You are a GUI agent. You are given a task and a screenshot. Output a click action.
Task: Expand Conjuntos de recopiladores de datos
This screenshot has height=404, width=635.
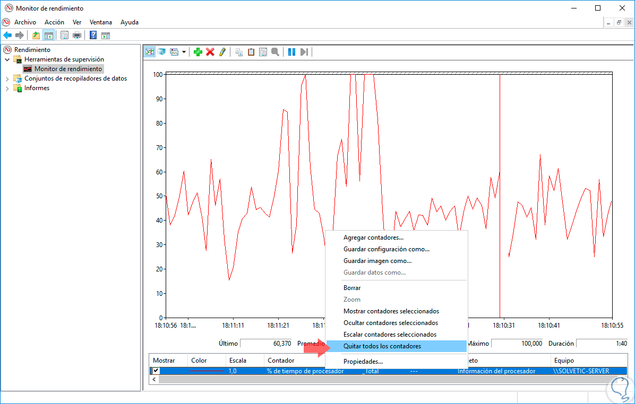pos(7,78)
